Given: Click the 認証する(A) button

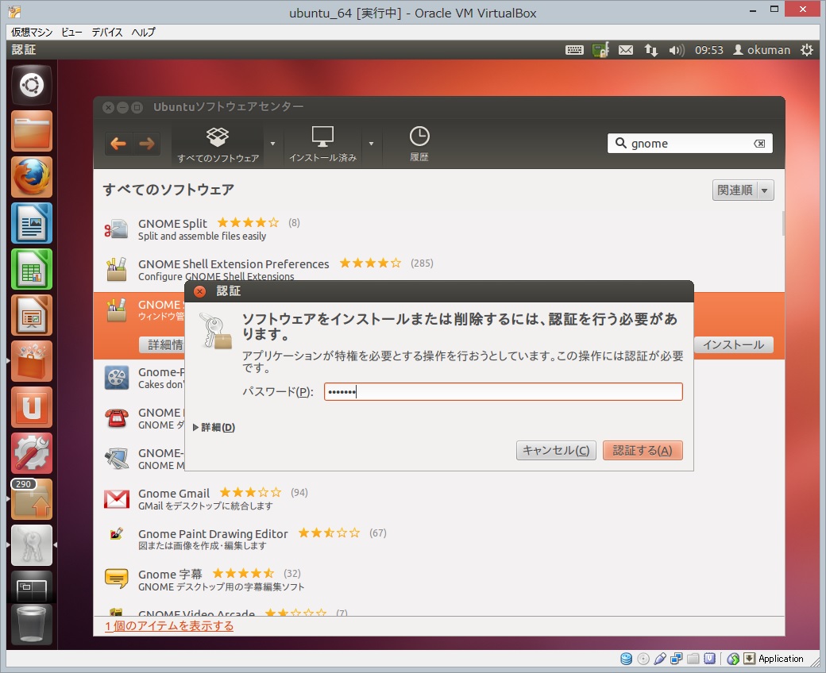Looking at the screenshot, I should pyautogui.click(x=643, y=451).
